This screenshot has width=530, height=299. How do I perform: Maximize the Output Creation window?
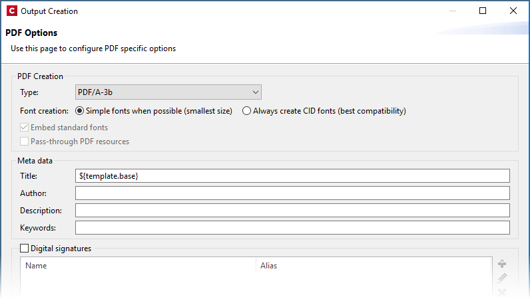(x=483, y=11)
